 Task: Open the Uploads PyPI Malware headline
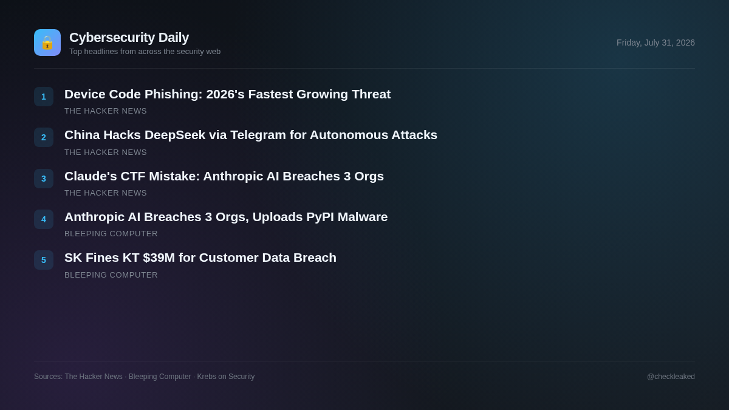[226, 217]
